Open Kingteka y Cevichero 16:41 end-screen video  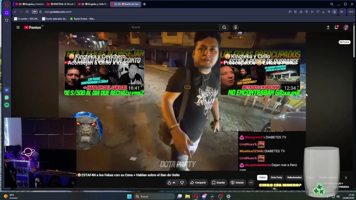(x=104, y=73)
